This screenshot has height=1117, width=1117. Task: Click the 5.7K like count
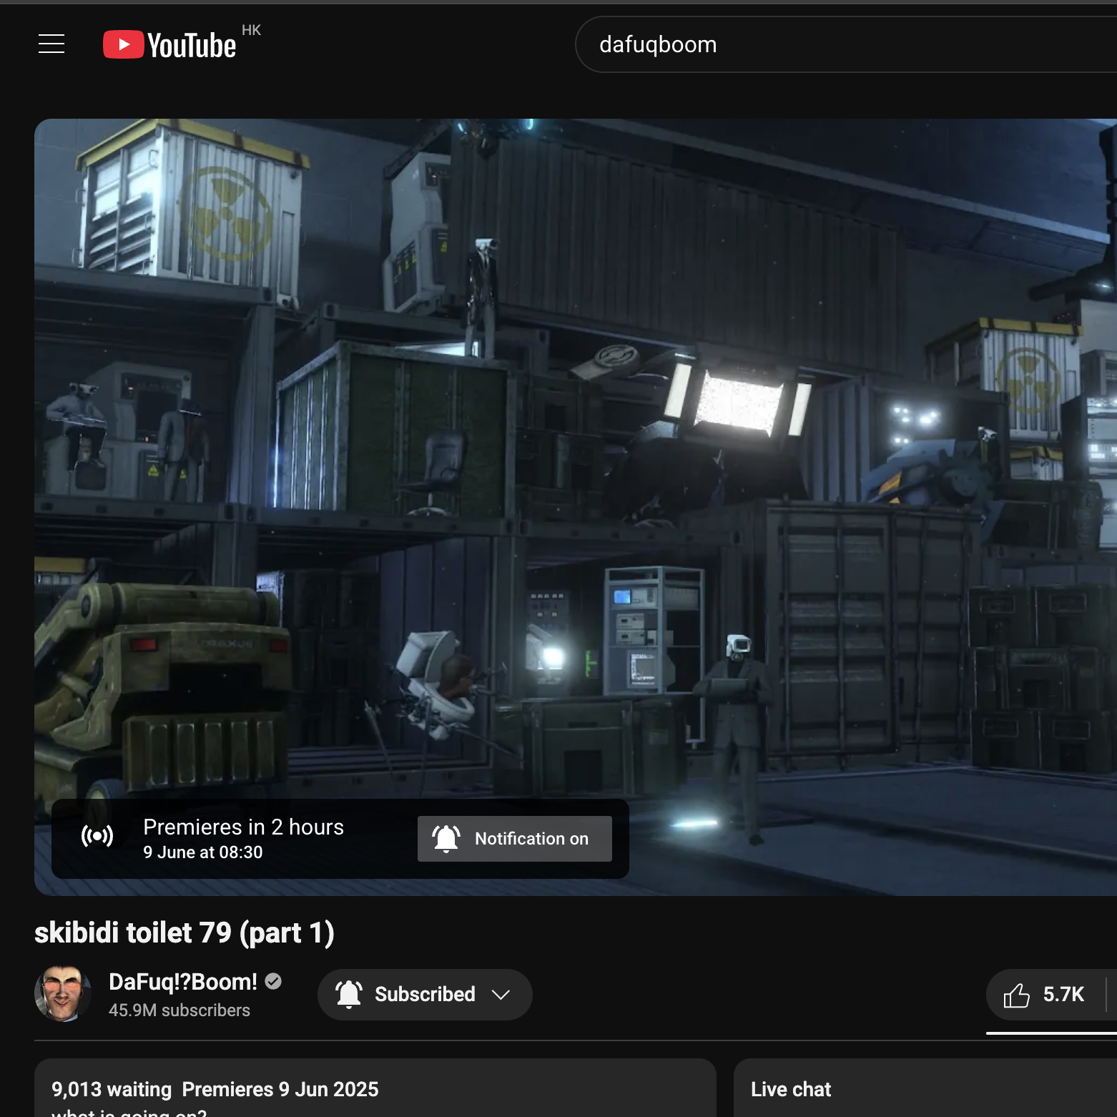[1063, 995]
